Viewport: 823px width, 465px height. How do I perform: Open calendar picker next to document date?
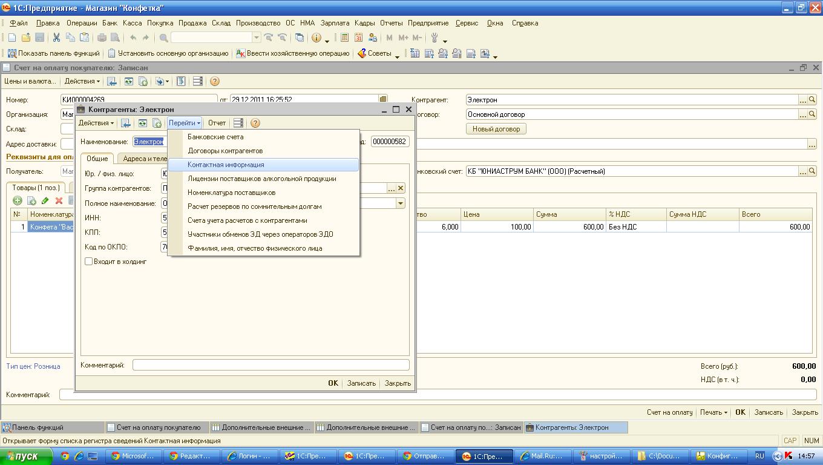382,100
